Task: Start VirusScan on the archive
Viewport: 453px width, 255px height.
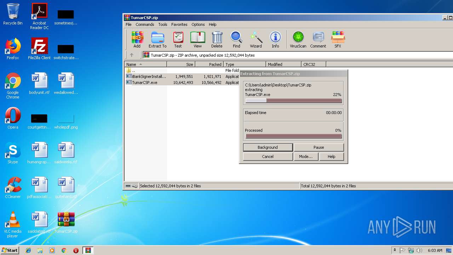Action: [x=298, y=40]
